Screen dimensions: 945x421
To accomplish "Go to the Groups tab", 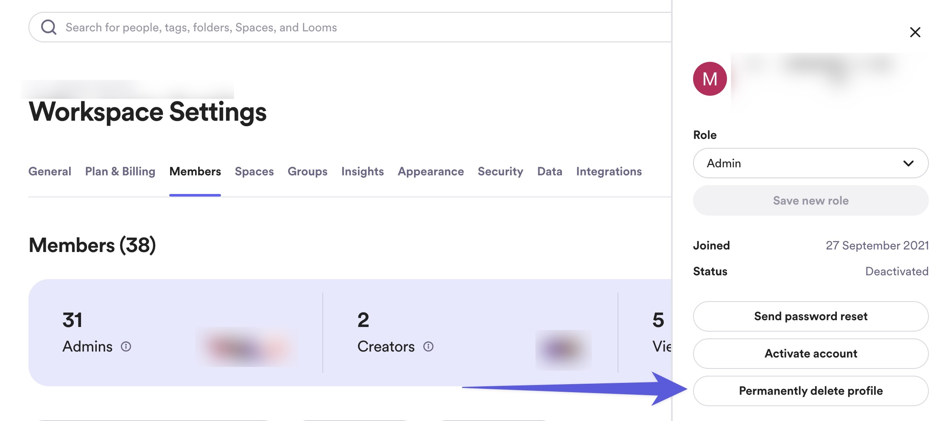I will tap(308, 172).
